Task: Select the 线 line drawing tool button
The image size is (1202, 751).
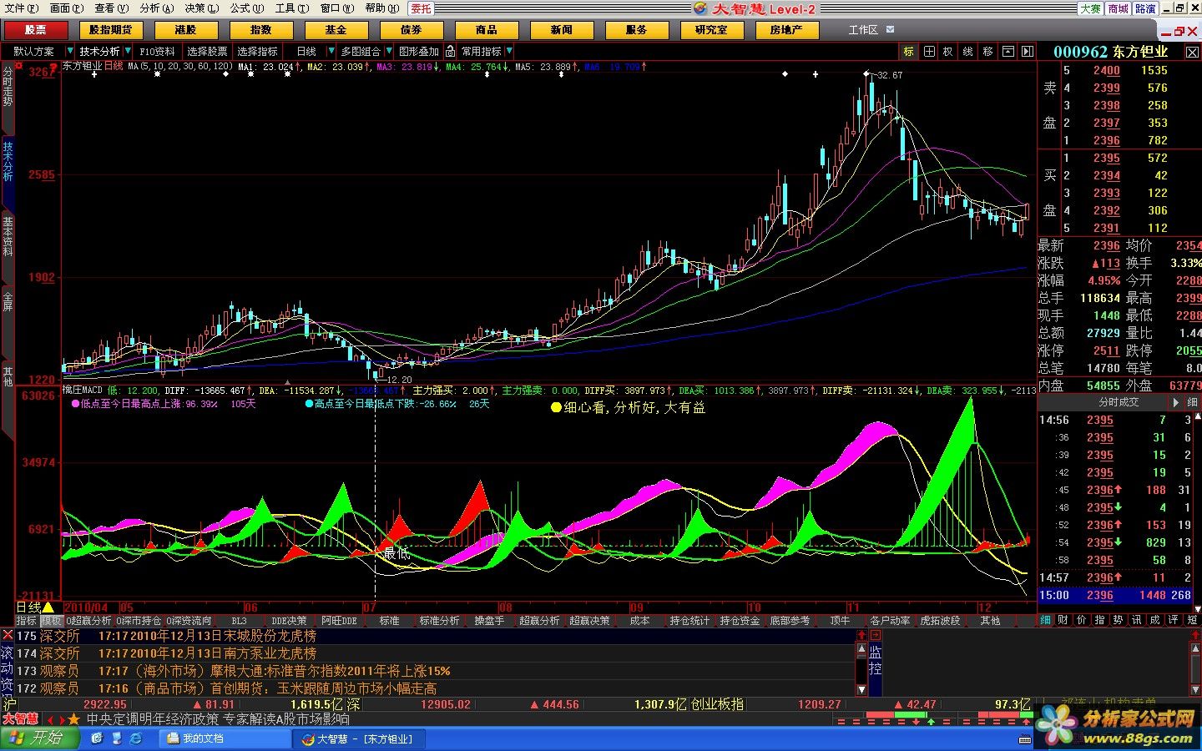Action: point(968,52)
